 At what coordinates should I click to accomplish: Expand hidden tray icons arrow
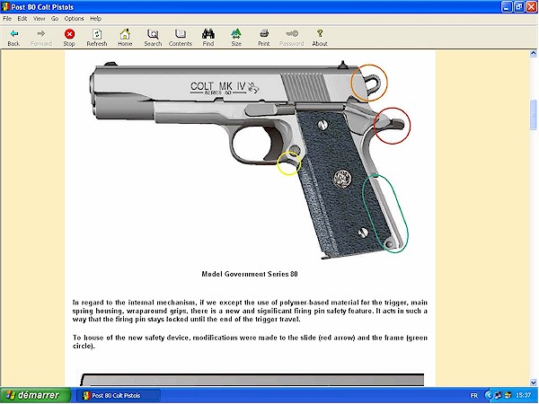(x=489, y=396)
